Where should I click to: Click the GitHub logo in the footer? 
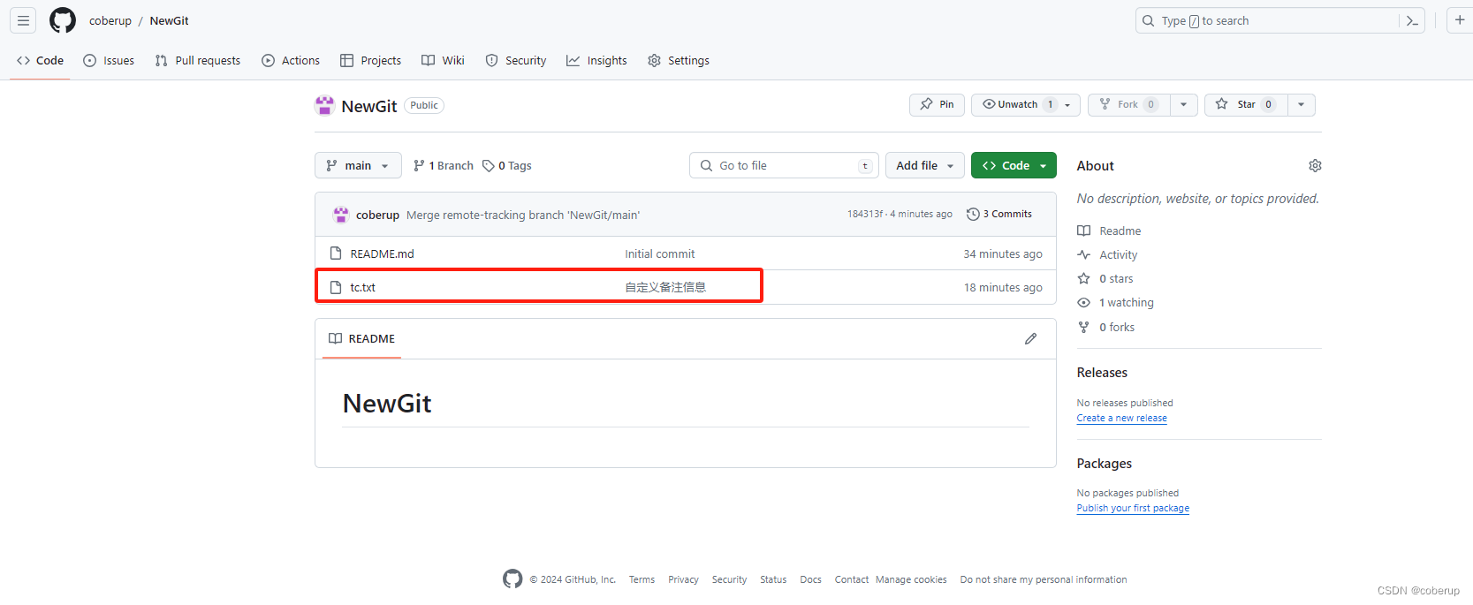point(513,579)
